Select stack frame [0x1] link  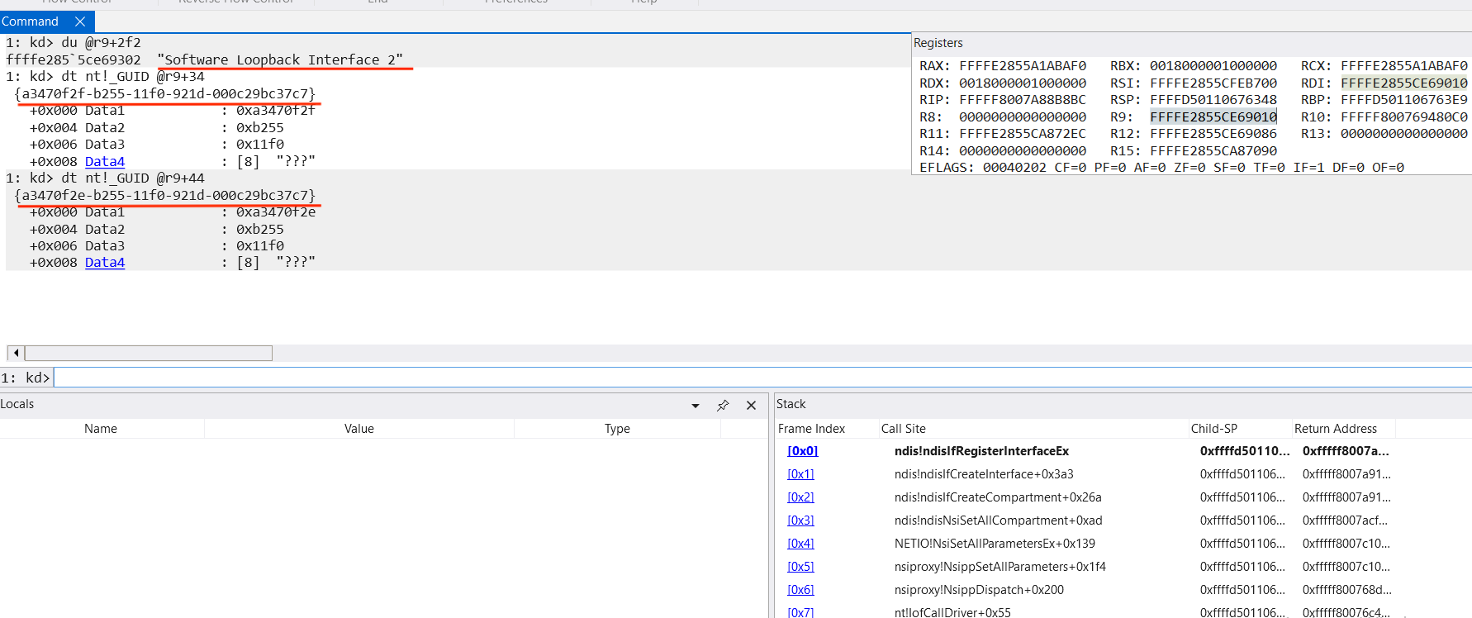[800, 474]
